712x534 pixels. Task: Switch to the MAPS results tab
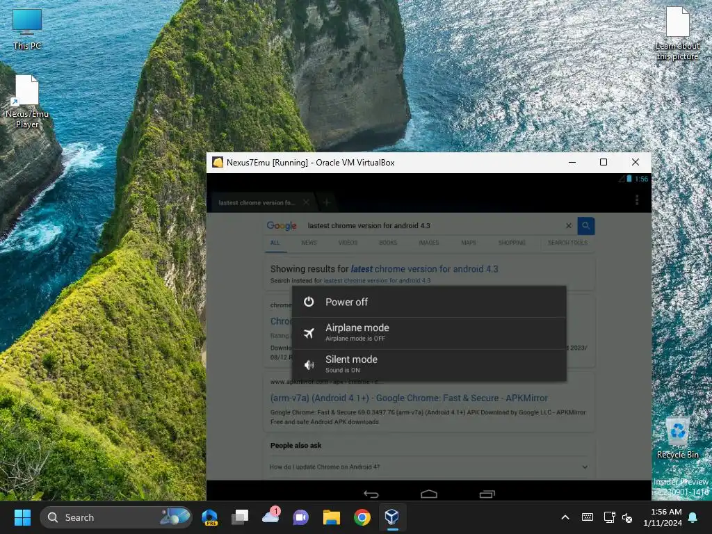(469, 243)
